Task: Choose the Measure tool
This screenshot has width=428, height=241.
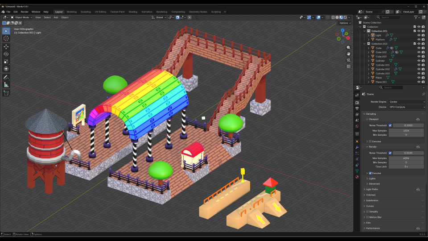Action: coord(6,85)
